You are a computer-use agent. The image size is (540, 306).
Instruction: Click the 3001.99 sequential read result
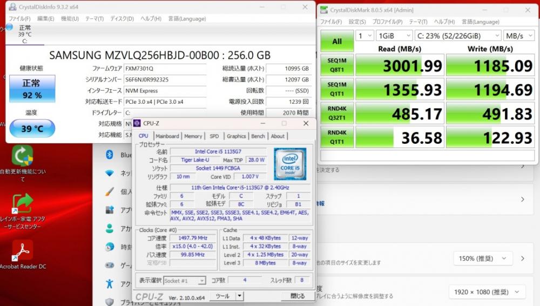tap(400, 65)
